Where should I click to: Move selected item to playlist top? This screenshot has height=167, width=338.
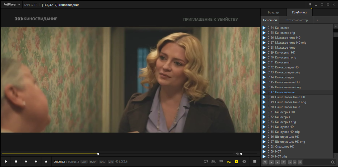tap(265, 162)
